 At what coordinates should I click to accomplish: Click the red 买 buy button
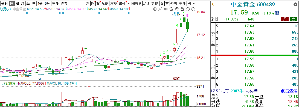(x=285, y=19)
